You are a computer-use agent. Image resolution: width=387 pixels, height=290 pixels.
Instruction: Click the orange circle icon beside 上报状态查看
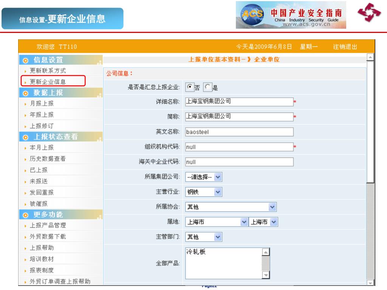click(x=25, y=137)
